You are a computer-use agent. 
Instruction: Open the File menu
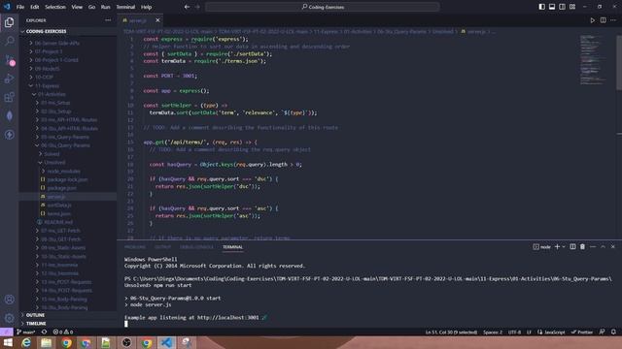(x=19, y=7)
